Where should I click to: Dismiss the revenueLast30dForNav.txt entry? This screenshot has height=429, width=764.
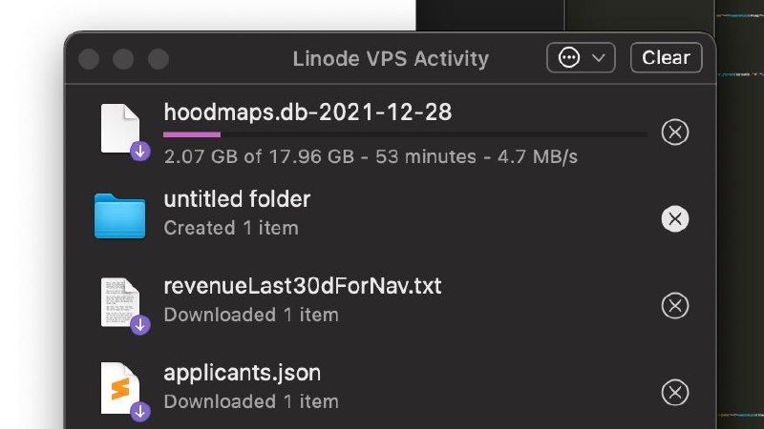(675, 306)
